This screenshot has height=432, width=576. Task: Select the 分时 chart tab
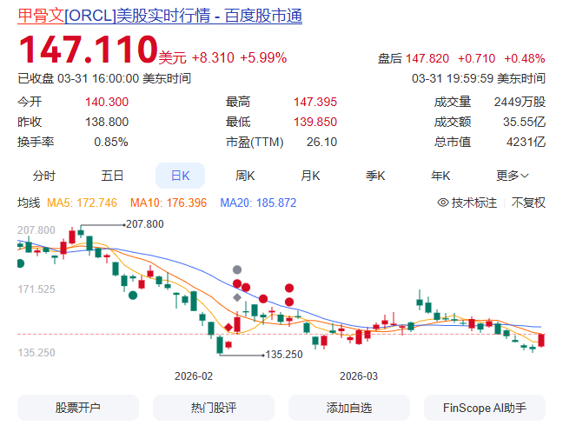(44, 176)
